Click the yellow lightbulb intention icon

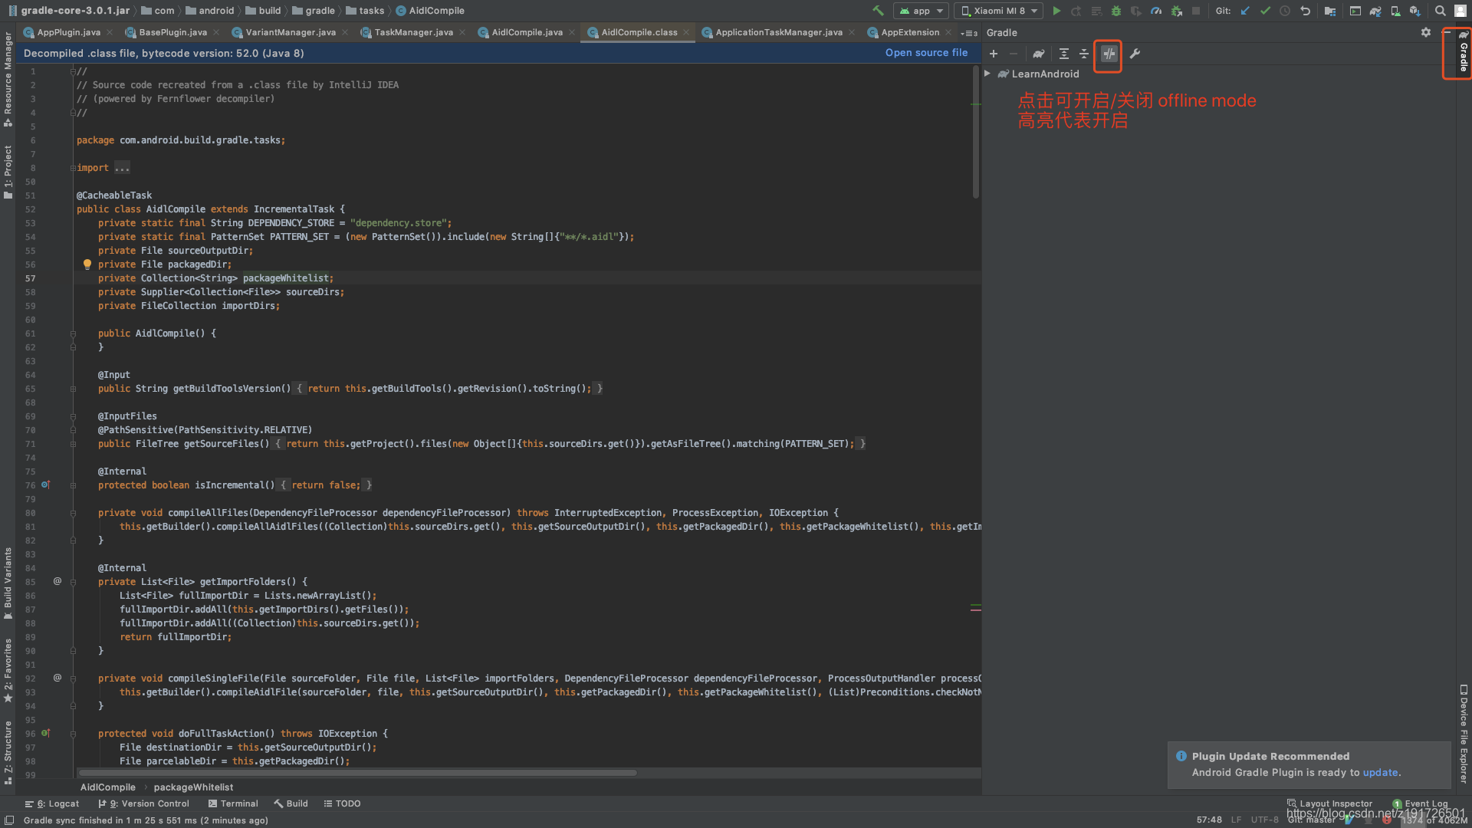pyautogui.click(x=87, y=264)
